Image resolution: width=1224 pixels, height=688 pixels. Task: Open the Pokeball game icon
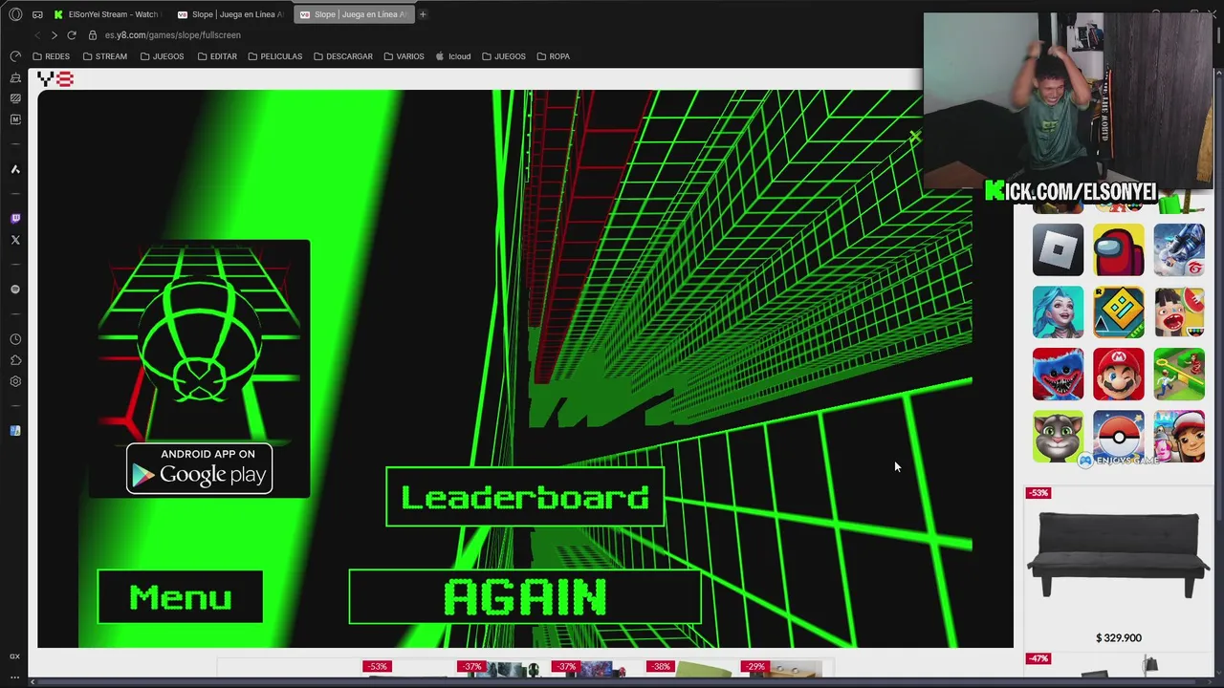click(1119, 437)
